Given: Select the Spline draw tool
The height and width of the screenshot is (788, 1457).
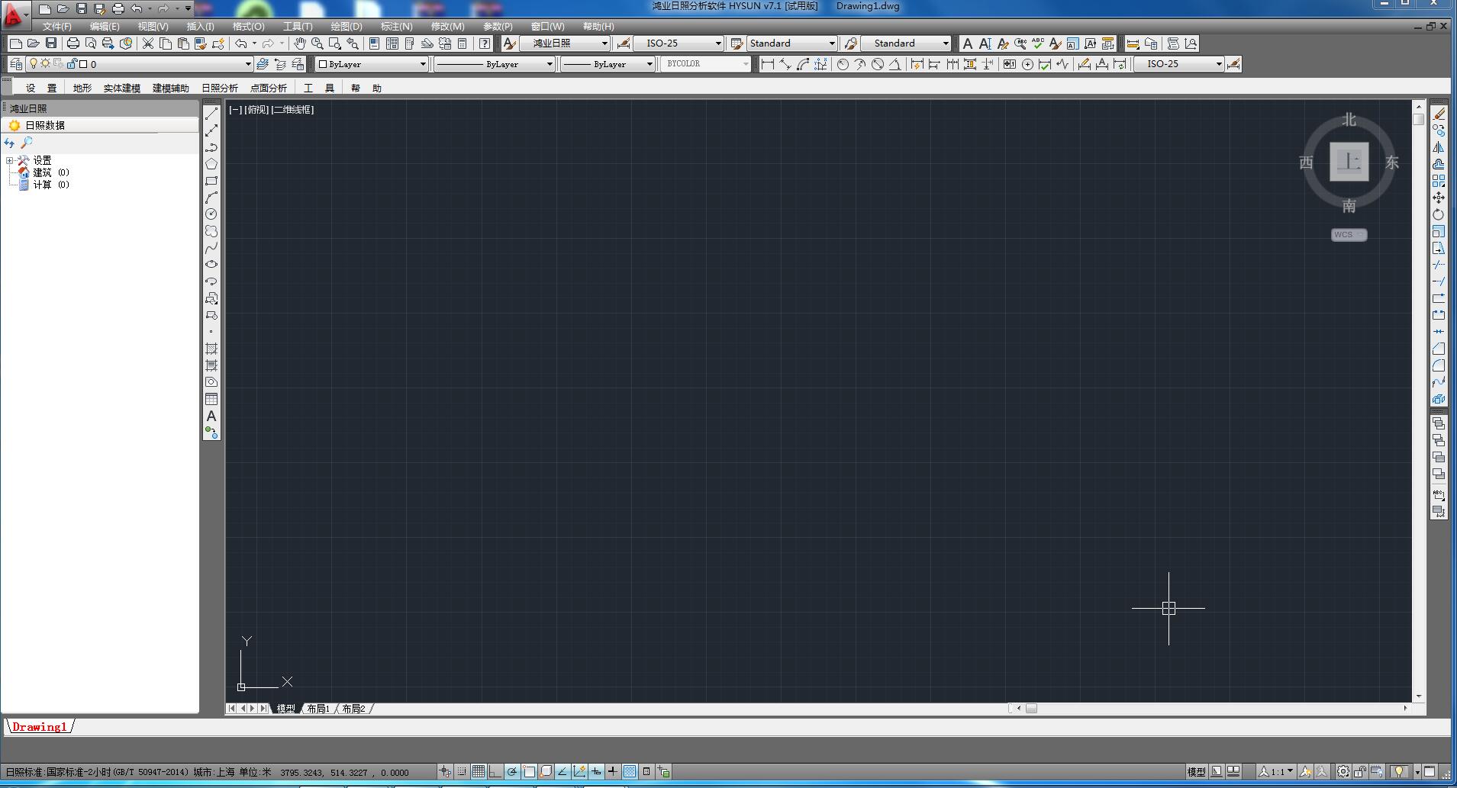Looking at the screenshot, I should (x=211, y=248).
